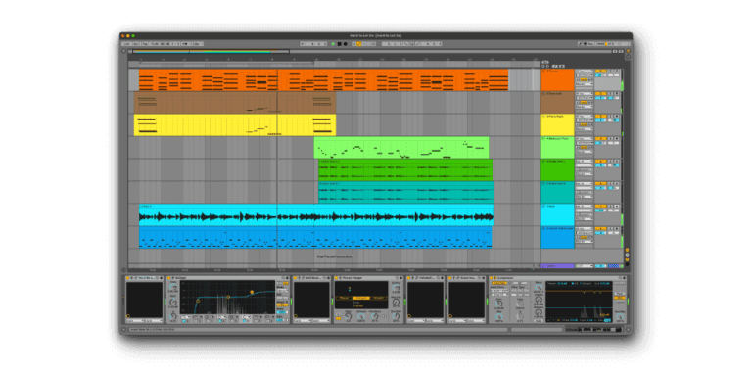Select the middle EQ Eight filter point
This screenshot has height=376, width=752.
point(228,298)
